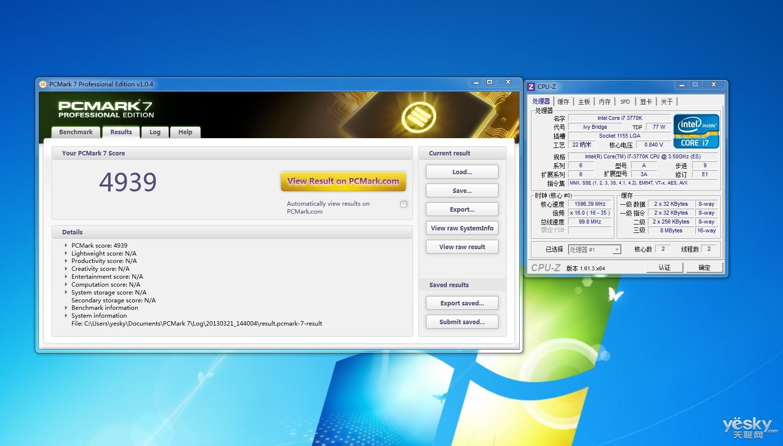Image resolution: width=783 pixels, height=446 pixels.
Task: Select the 处理器 tab in CPU-Z
Action: pos(541,101)
